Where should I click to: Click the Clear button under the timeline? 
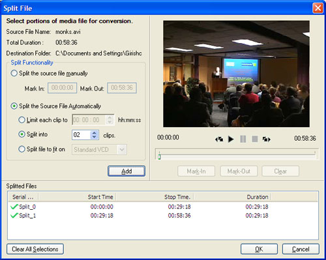click(280, 171)
